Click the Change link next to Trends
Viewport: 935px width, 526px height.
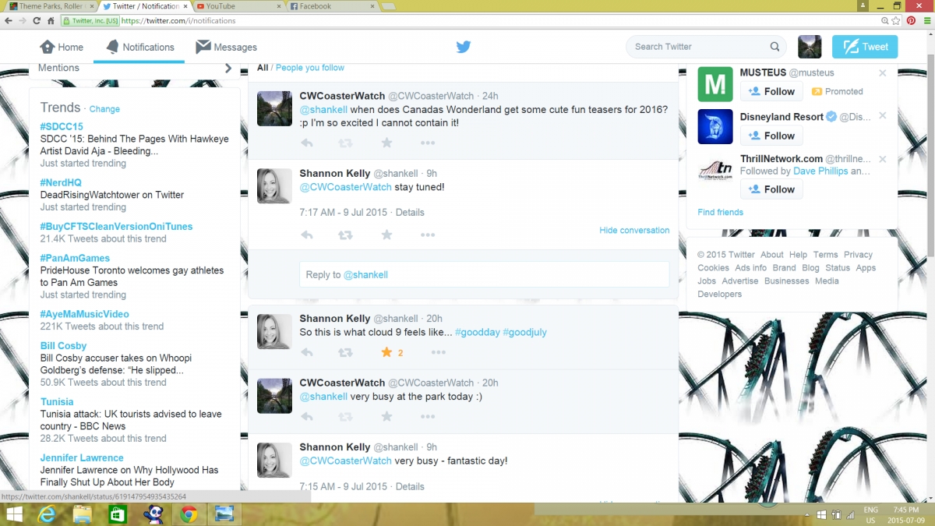click(x=104, y=109)
